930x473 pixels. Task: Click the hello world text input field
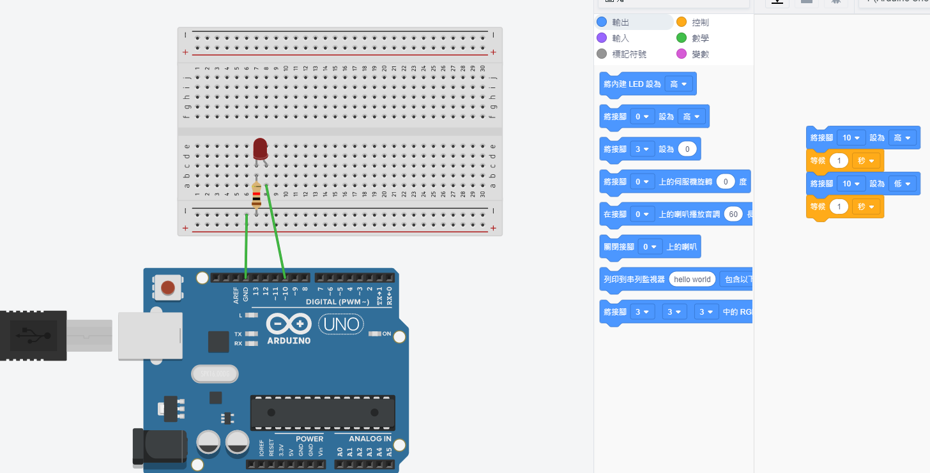pyautogui.click(x=692, y=280)
